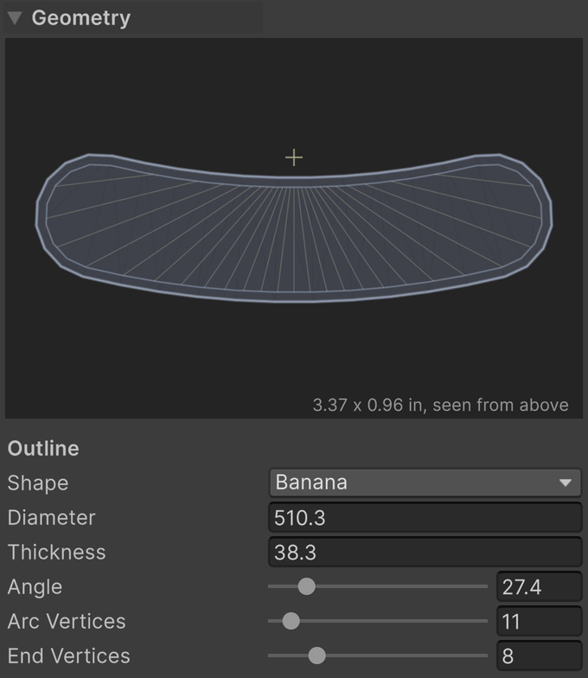Click the Angle value field showing 27.4

540,586
